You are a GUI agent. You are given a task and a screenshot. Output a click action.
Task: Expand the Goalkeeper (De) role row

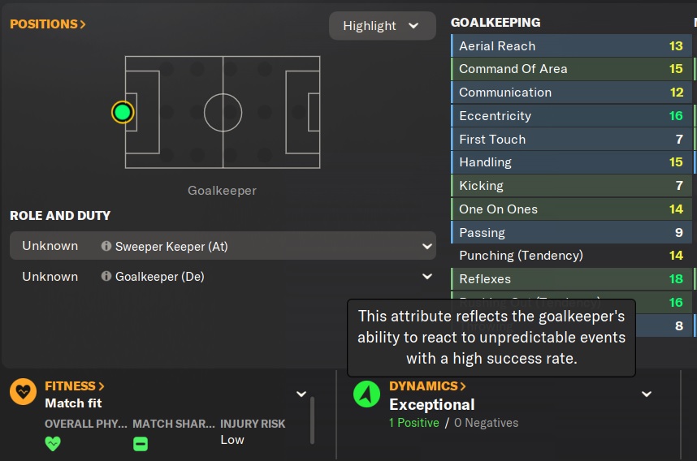[x=427, y=277]
